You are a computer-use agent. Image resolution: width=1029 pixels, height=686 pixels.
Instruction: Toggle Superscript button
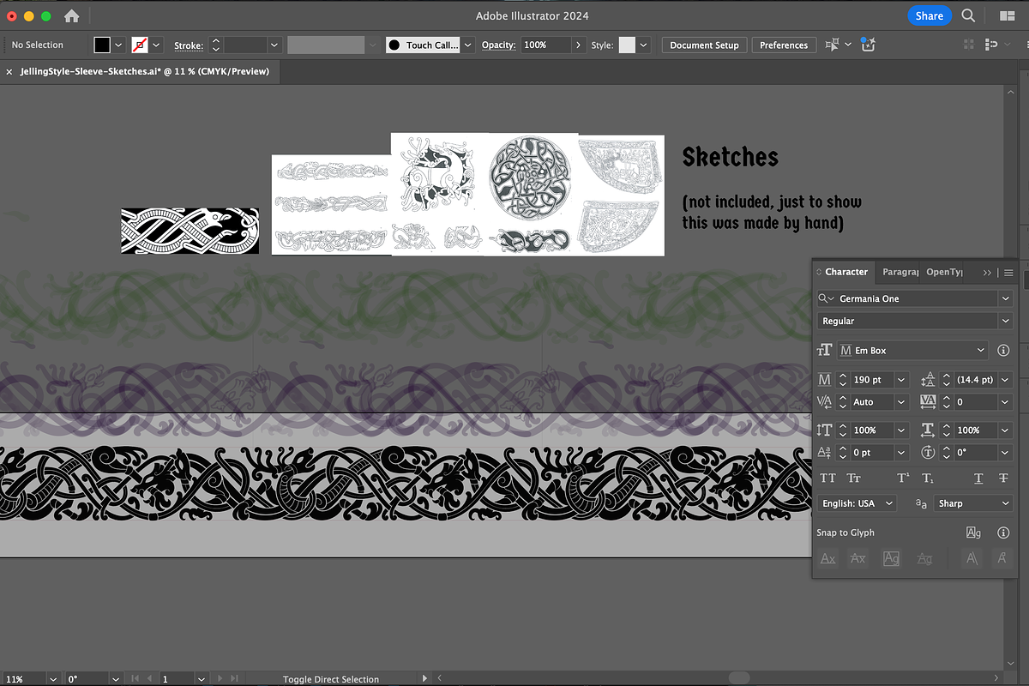click(903, 478)
